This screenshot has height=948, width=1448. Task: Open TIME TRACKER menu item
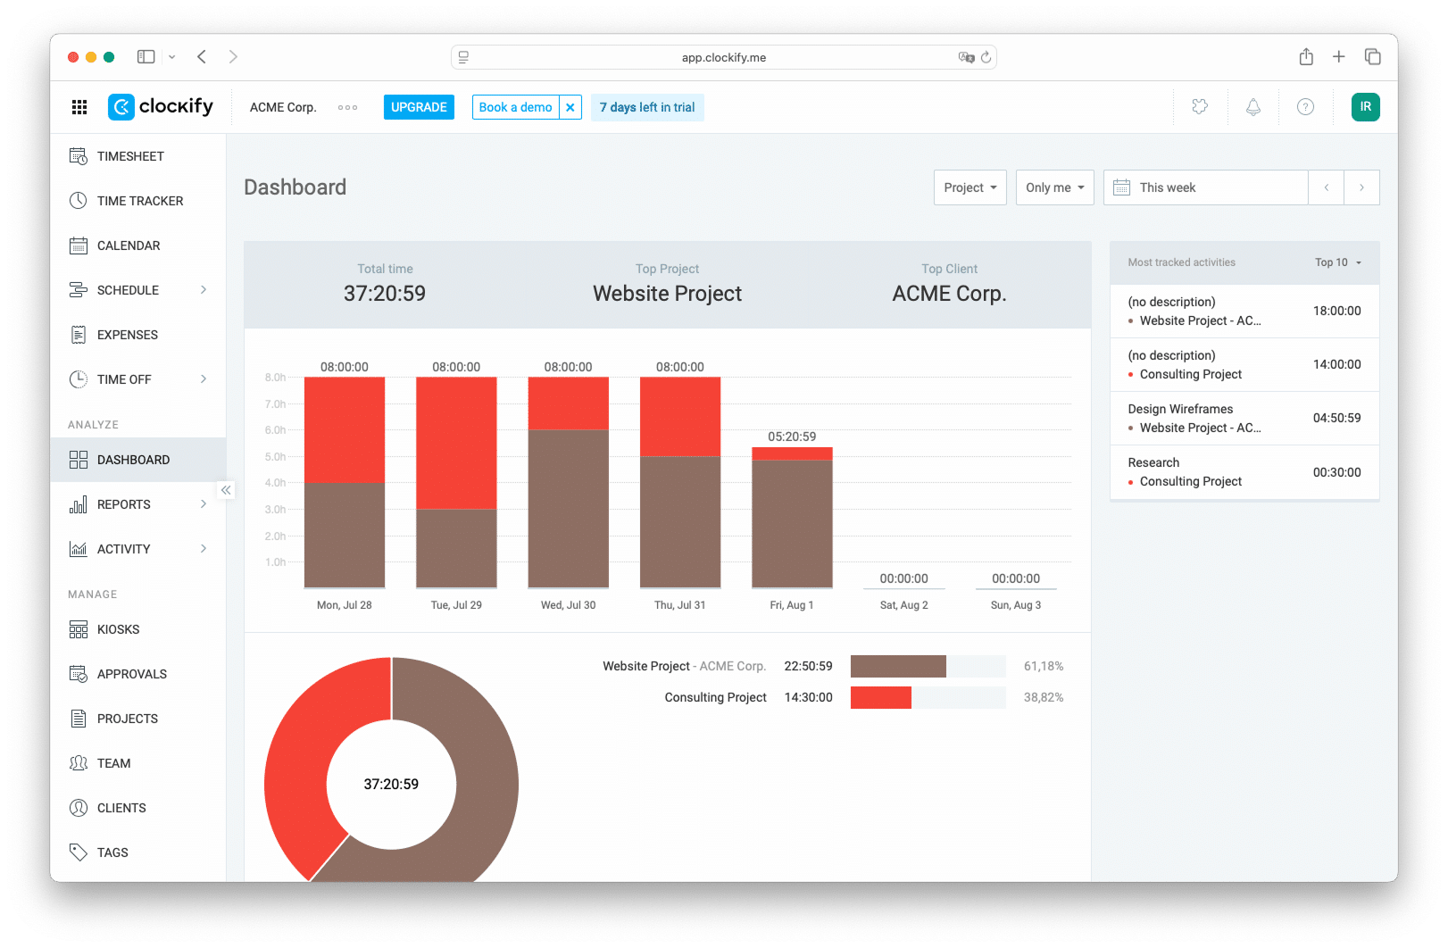coord(138,201)
